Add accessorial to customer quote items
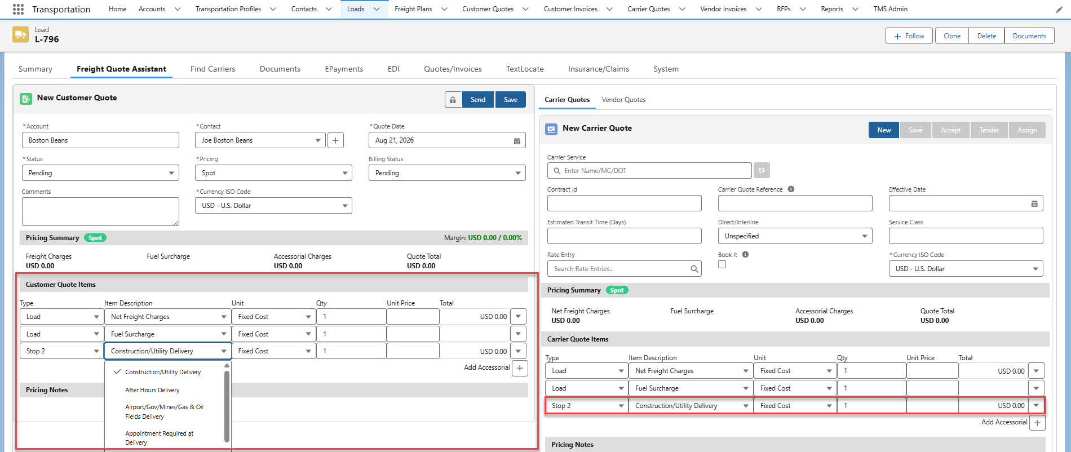The image size is (1071, 452). (x=520, y=368)
